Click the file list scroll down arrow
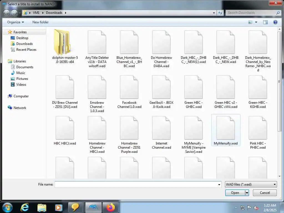 tap(280, 176)
